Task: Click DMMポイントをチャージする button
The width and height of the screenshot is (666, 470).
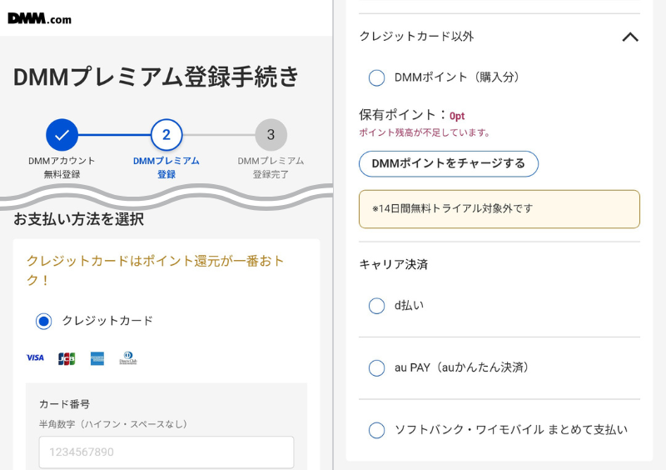Action: (x=449, y=164)
